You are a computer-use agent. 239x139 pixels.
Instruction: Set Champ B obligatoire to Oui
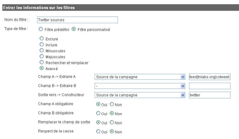pyautogui.click(x=98, y=113)
